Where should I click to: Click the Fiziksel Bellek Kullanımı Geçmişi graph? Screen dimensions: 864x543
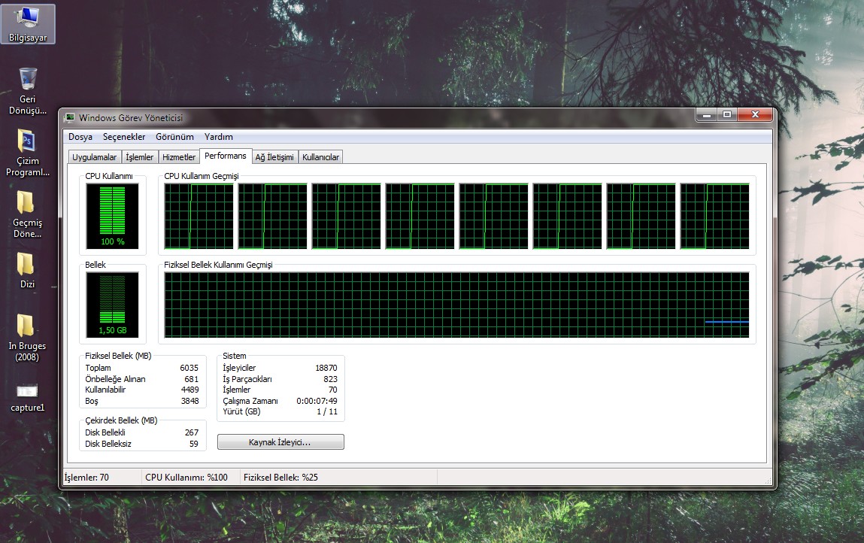(456, 305)
